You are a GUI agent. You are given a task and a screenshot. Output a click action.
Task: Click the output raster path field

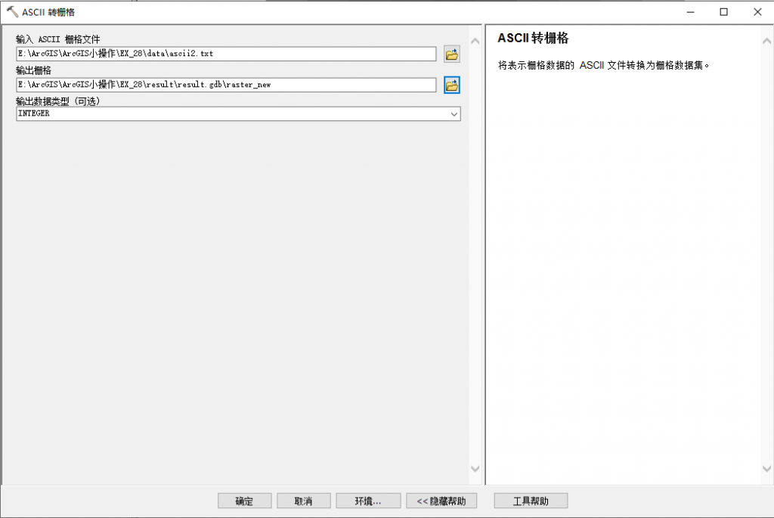point(227,85)
